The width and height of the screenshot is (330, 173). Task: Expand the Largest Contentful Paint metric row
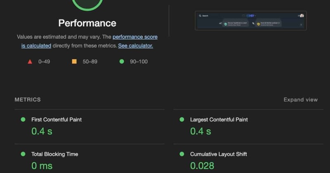tap(219, 119)
